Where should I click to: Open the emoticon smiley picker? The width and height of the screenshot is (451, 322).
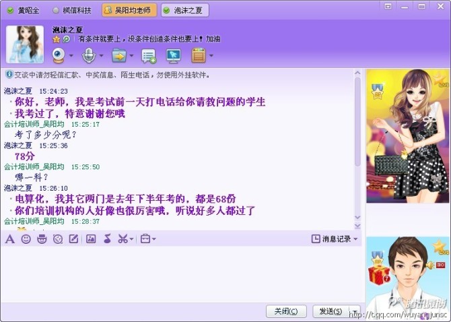(x=26, y=239)
